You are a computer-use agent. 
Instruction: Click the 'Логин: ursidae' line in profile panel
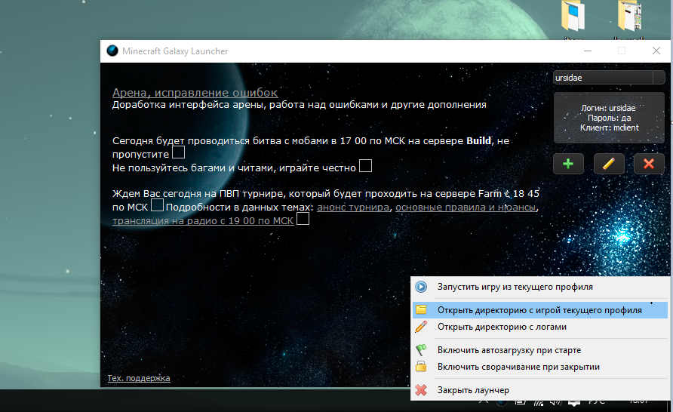click(x=608, y=108)
